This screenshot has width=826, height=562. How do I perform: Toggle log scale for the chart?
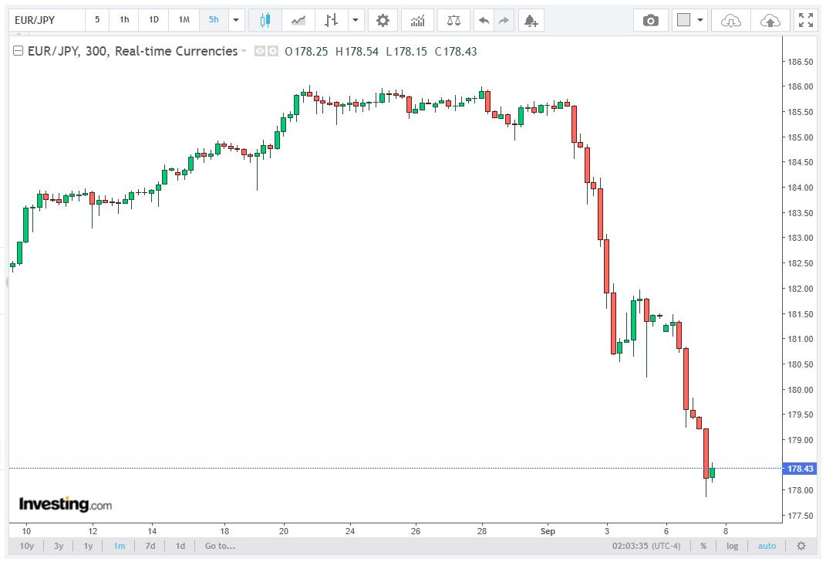732,546
